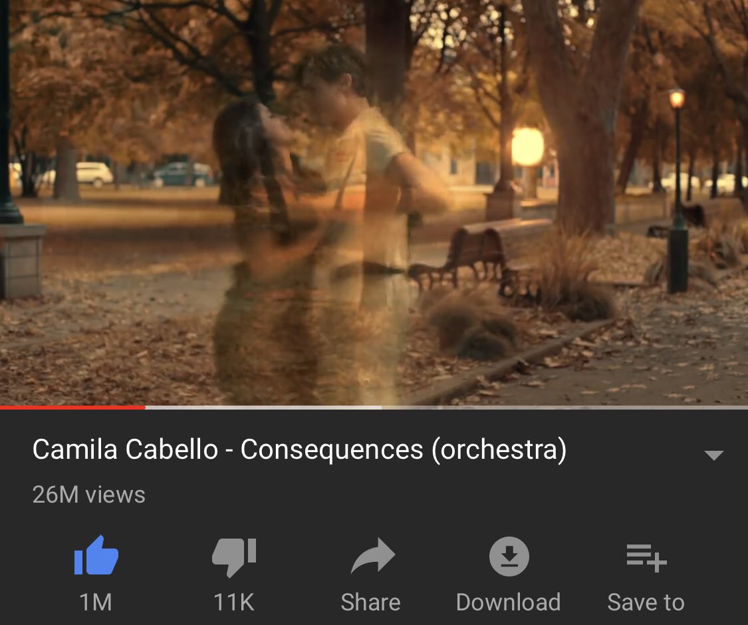Tap the 1M like count label
Viewport: 748px width, 625px height.
[x=96, y=602]
